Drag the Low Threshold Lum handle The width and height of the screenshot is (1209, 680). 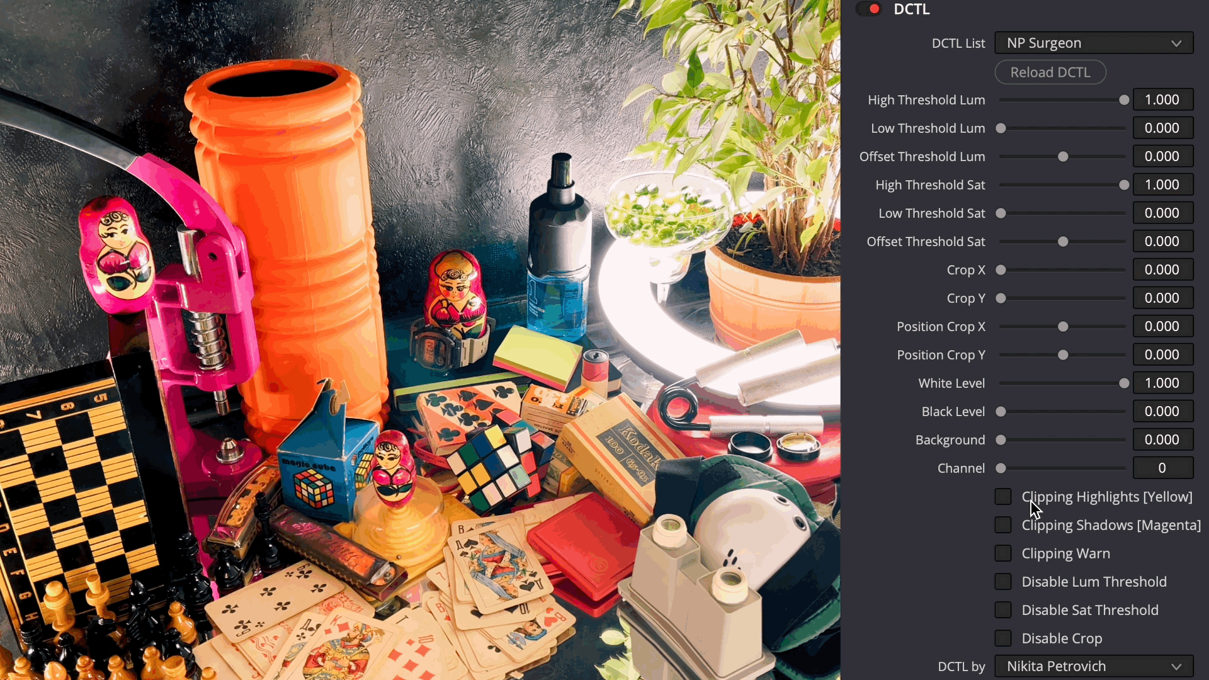point(1001,128)
